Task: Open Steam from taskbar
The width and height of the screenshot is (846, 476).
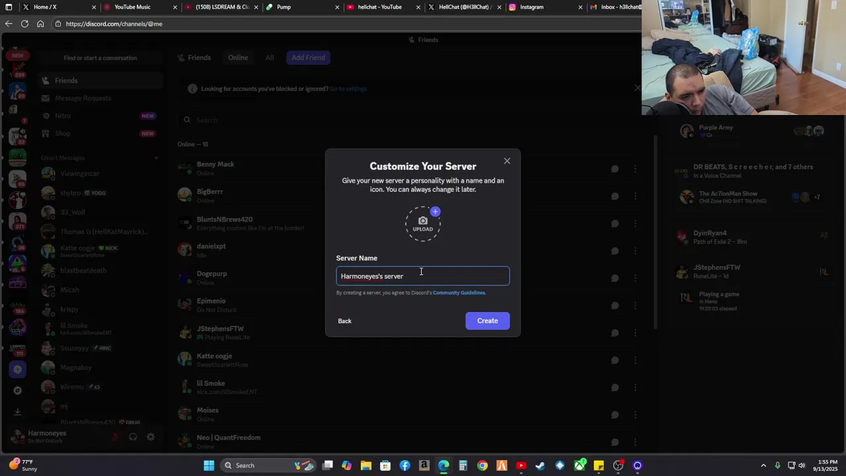Action: [x=540, y=465]
